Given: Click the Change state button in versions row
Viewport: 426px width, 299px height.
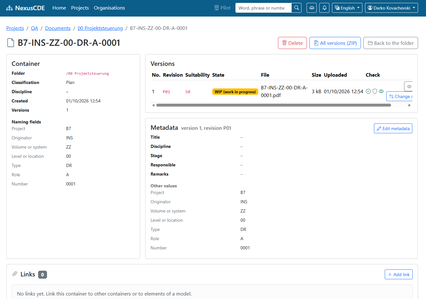Looking at the screenshot, I should tap(400, 96).
